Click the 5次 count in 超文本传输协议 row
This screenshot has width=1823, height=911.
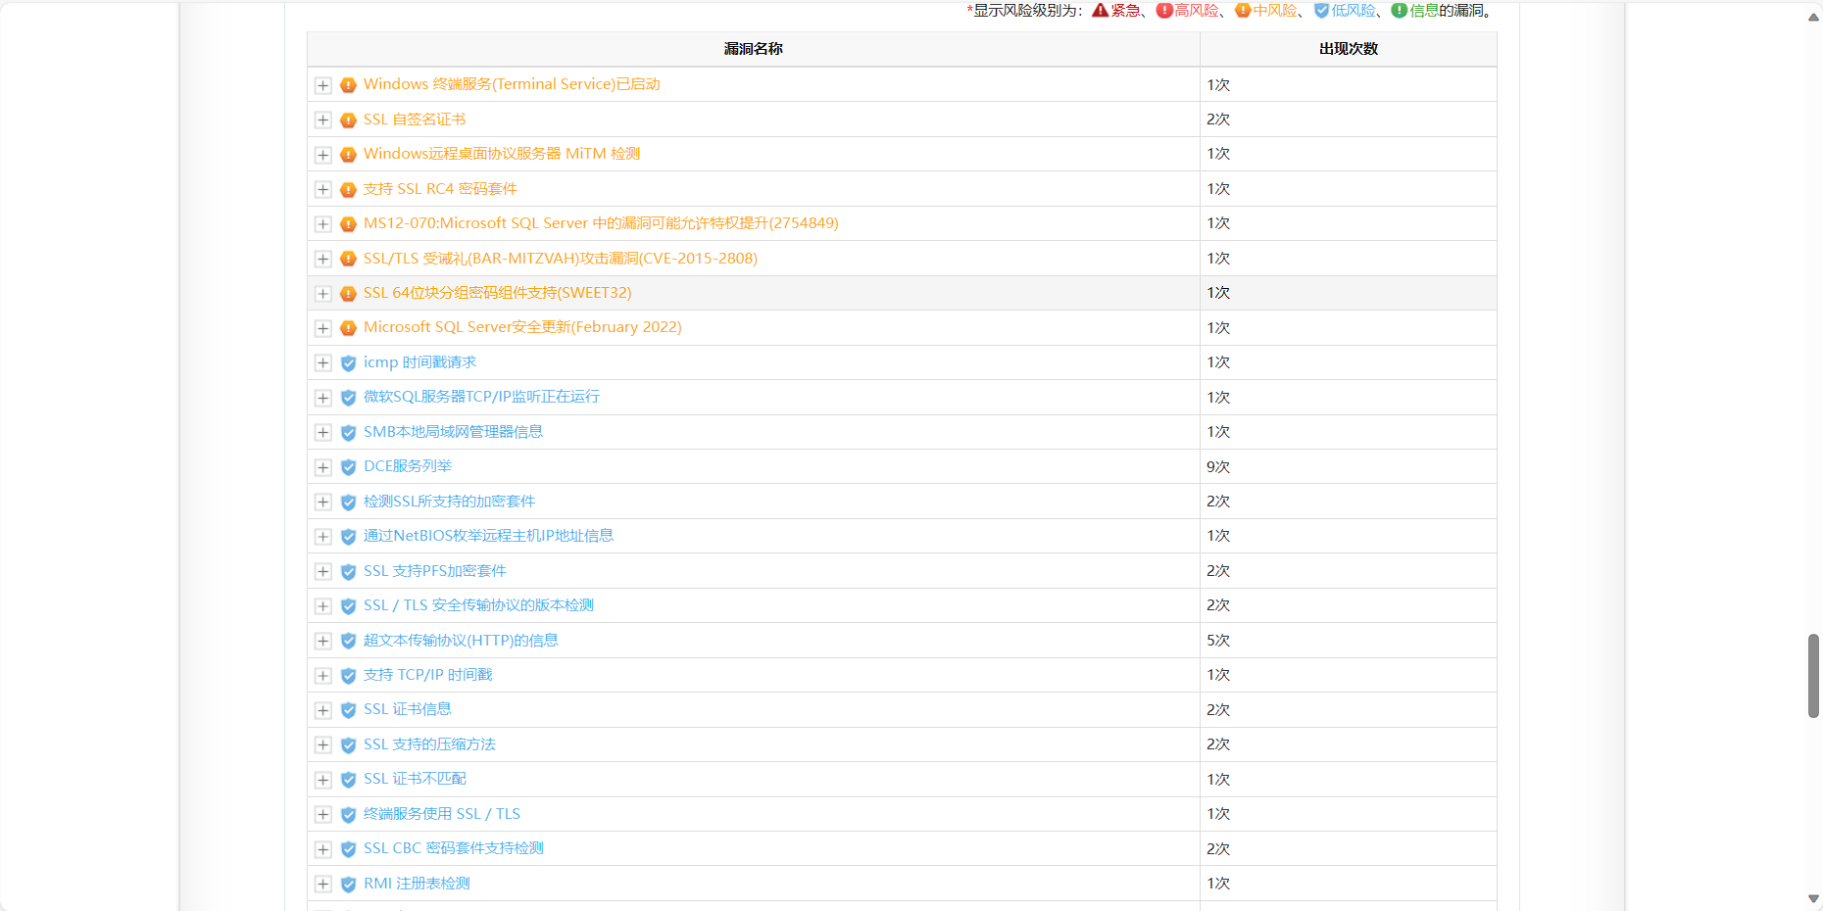tap(1218, 641)
